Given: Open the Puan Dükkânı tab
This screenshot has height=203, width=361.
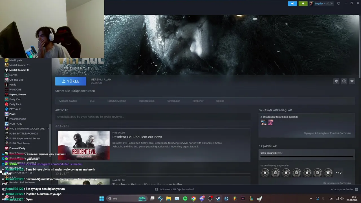Looking at the screenshot, I should [x=147, y=101].
